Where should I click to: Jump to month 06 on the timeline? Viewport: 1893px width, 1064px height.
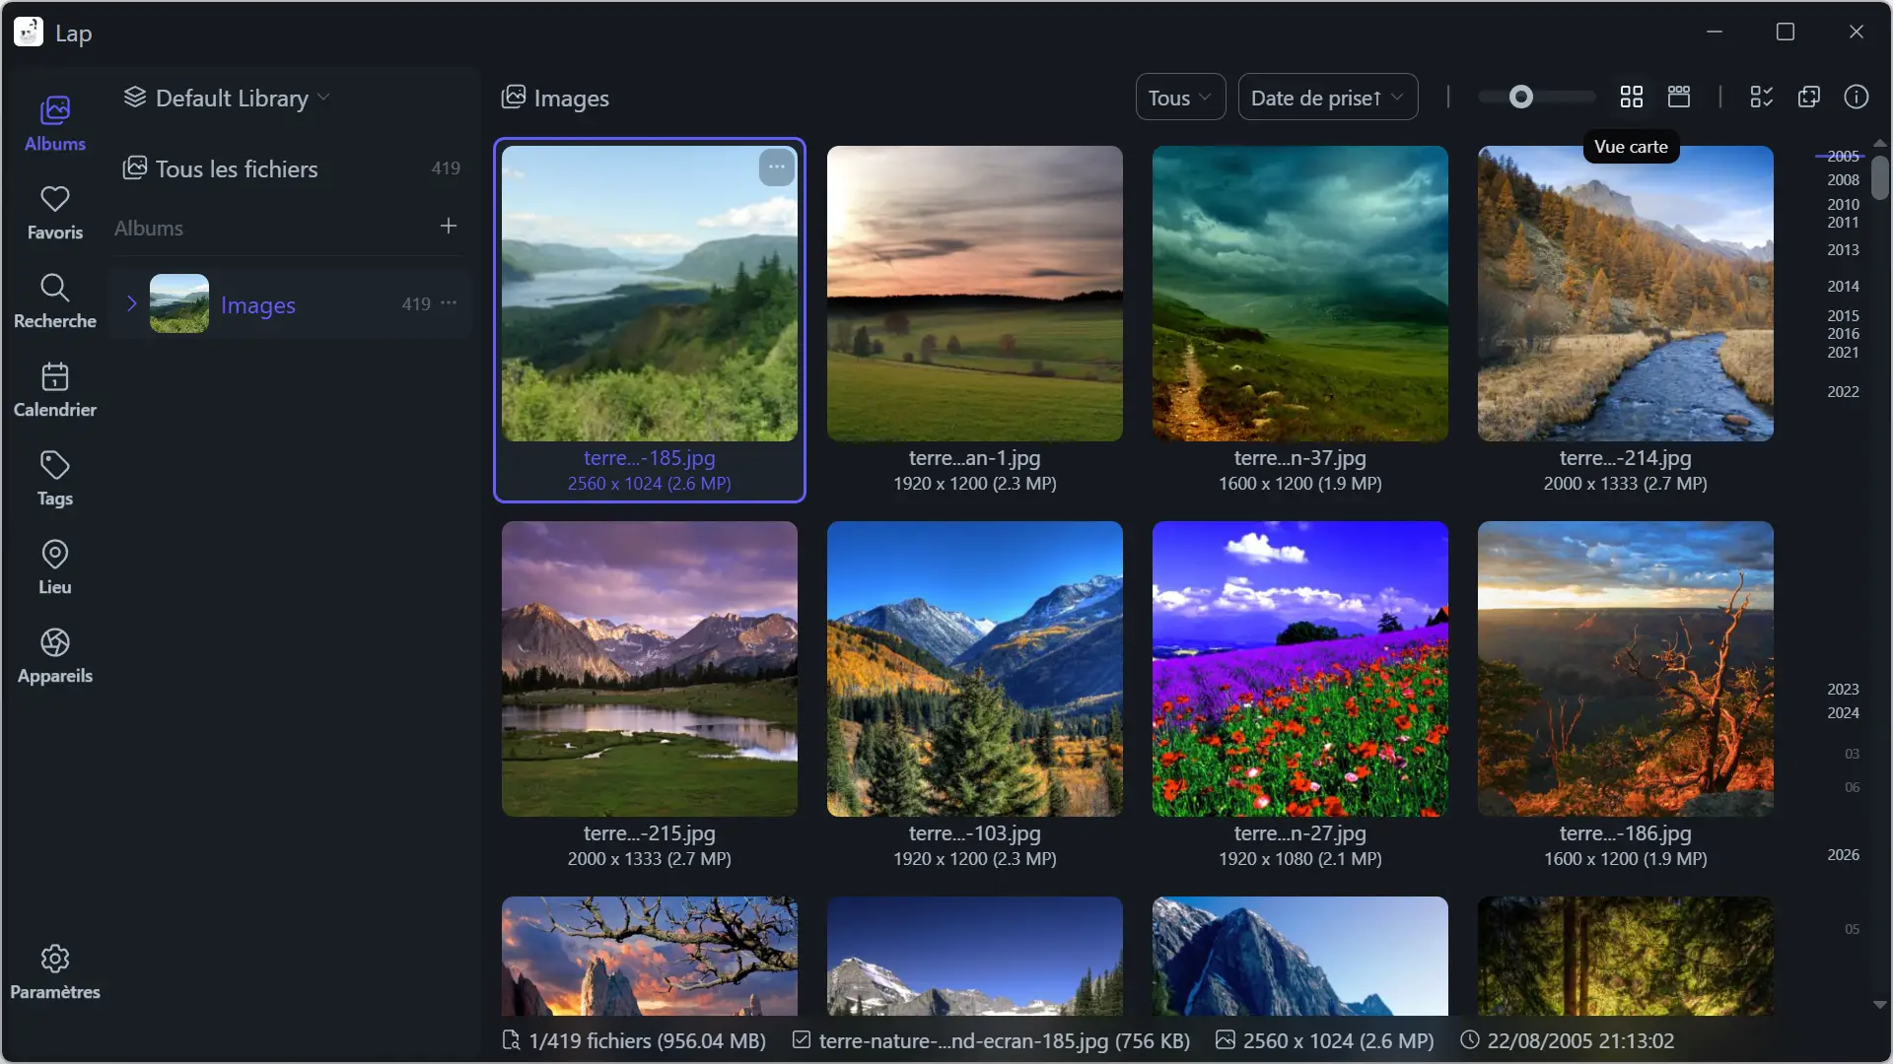click(1852, 787)
